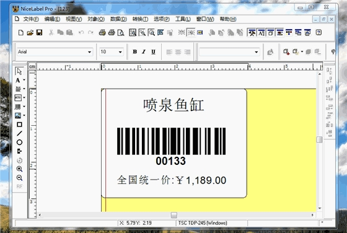
Task: Click the rotate object tool
Action: tap(19, 160)
